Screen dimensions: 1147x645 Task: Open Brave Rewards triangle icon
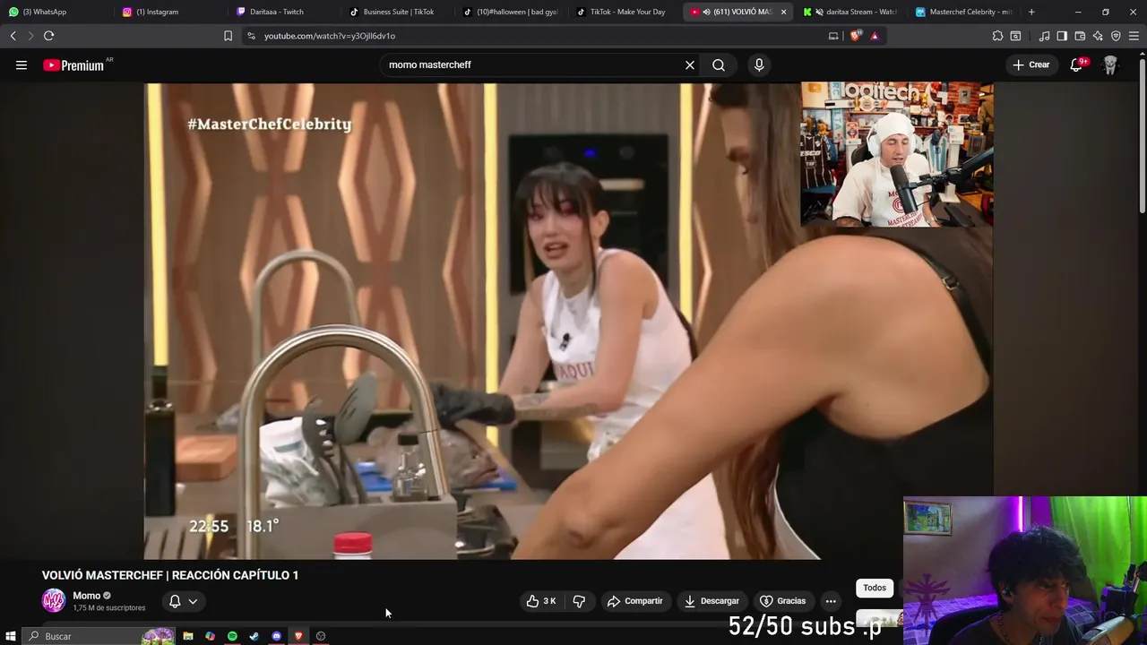[875, 36]
